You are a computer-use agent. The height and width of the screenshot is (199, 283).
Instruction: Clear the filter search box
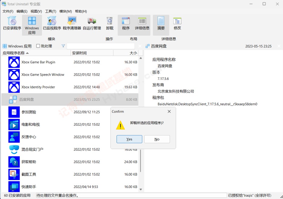coord(140,46)
